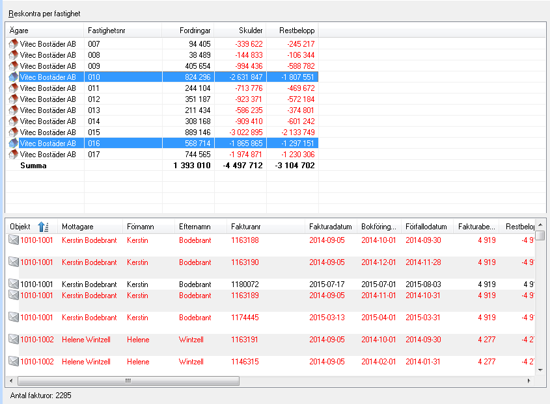The image size is (550, 404).
Task: Select Fastighetsnr cell 009
Action: [94, 66]
